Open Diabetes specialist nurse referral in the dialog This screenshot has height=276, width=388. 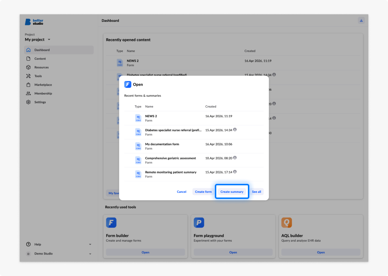[194, 132]
